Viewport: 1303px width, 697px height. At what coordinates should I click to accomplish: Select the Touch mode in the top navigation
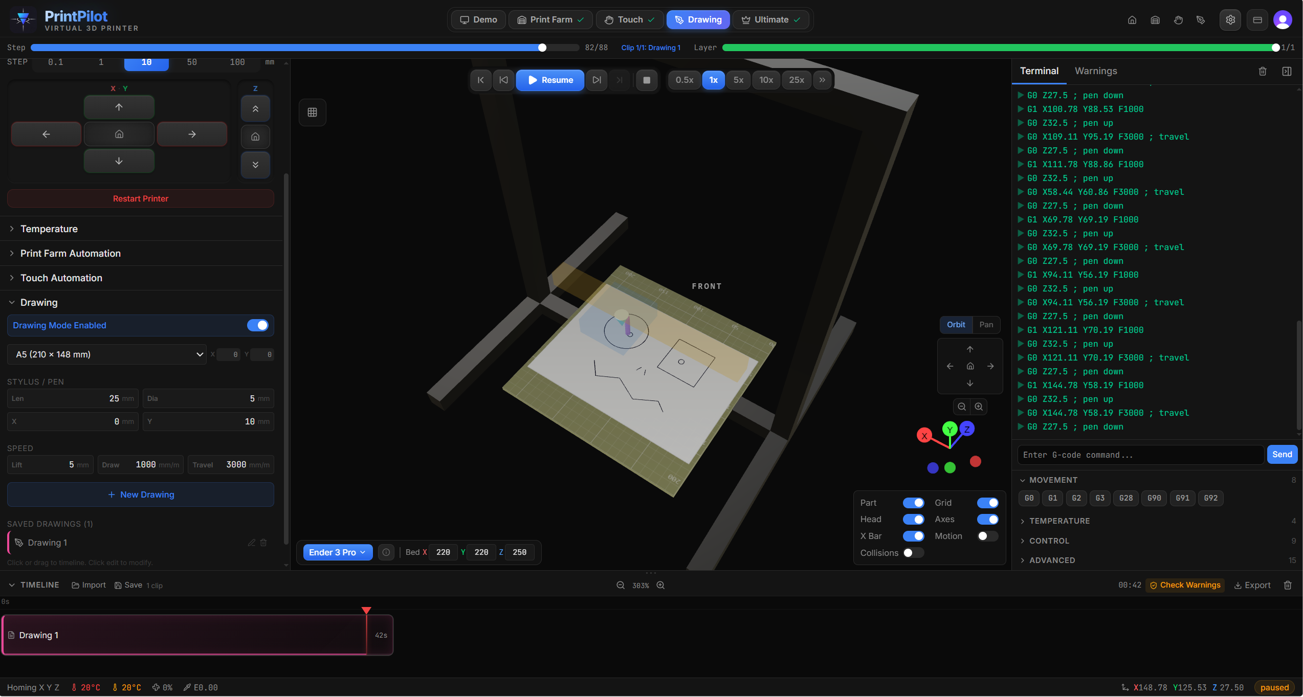pyautogui.click(x=630, y=19)
